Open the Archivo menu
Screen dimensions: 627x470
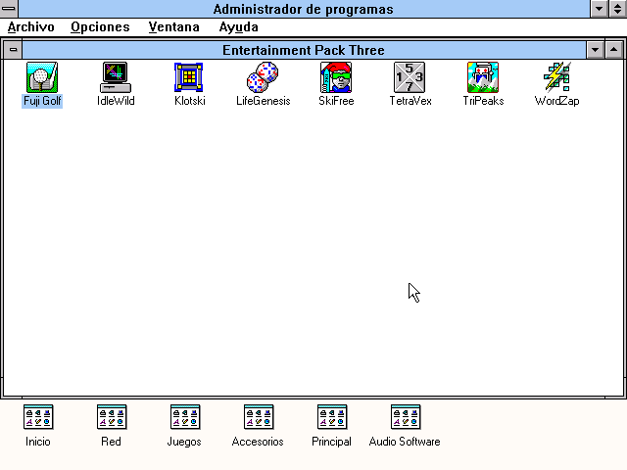(x=30, y=27)
